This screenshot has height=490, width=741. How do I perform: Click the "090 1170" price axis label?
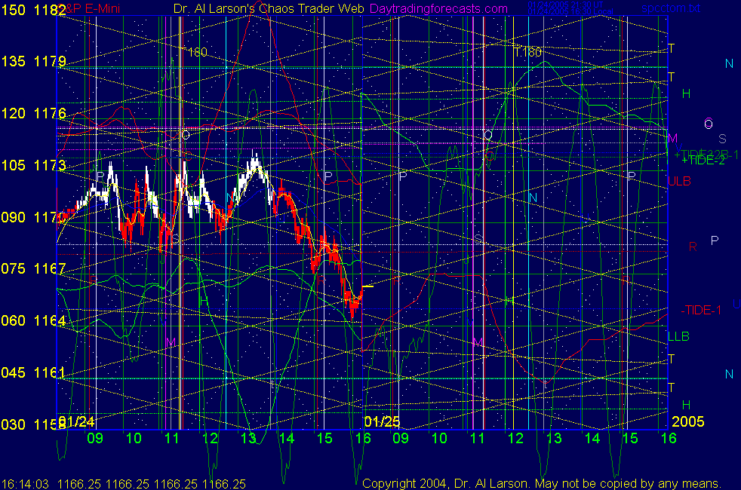coord(33,217)
